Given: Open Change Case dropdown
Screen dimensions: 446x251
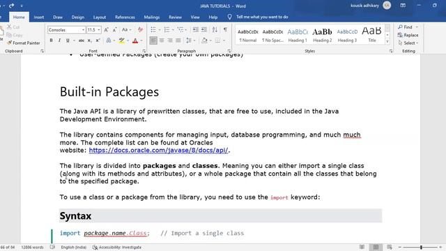Looking at the screenshot, I should [x=127, y=29].
